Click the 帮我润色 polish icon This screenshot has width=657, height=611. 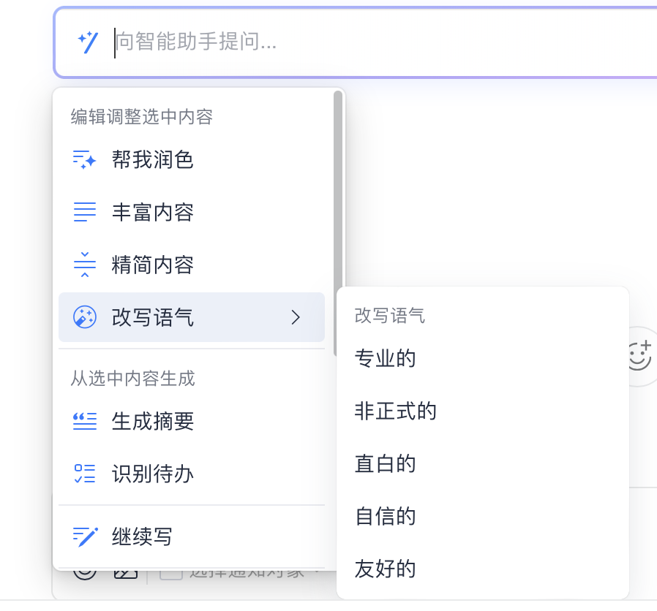point(85,159)
